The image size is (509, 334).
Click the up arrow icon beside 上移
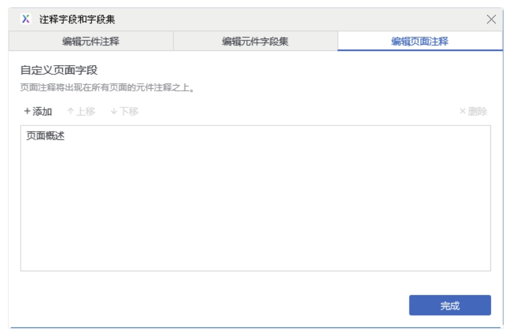(70, 112)
